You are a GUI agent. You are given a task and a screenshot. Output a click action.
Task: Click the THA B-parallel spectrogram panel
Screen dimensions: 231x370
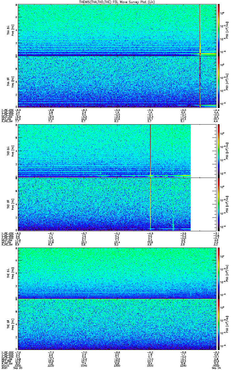click(117, 81)
